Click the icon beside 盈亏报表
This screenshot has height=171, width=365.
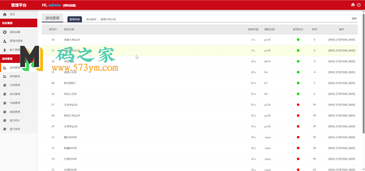coord(5,129)
